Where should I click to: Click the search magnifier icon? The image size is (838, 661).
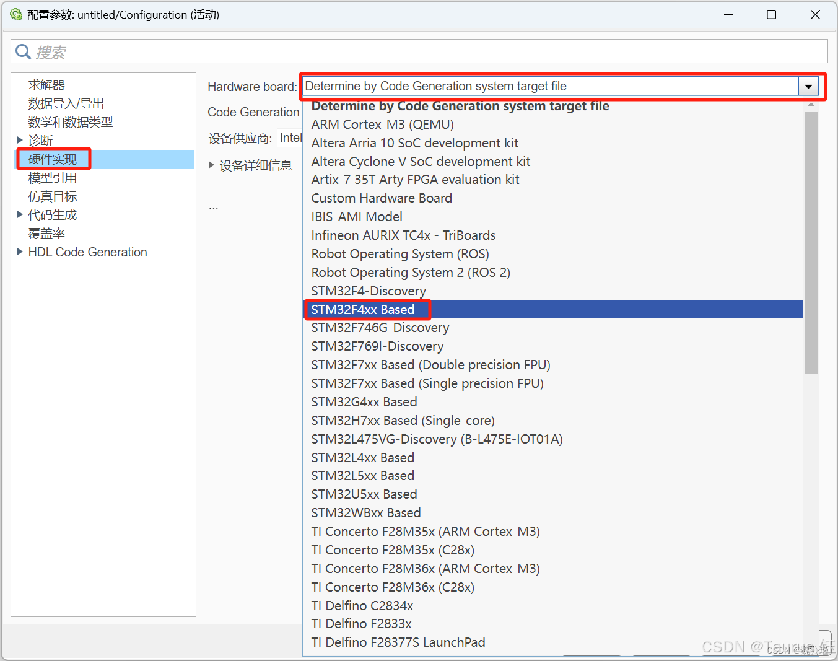coord(23,51)
